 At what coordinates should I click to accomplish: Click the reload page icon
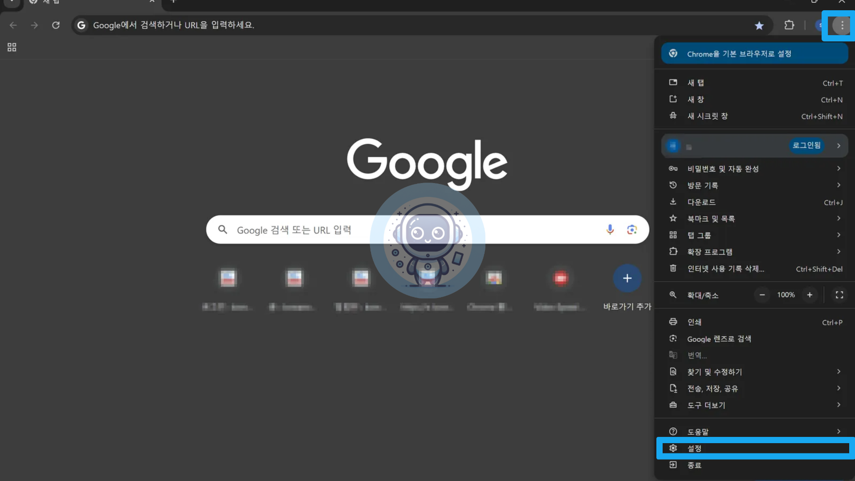pos(56,25)
